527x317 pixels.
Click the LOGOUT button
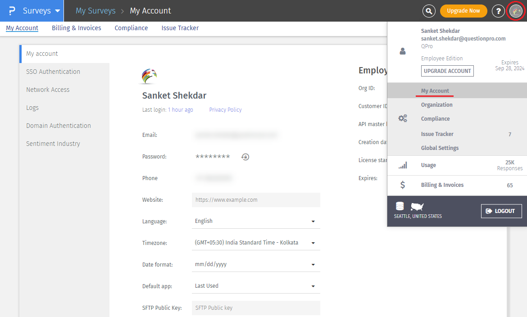501,211
